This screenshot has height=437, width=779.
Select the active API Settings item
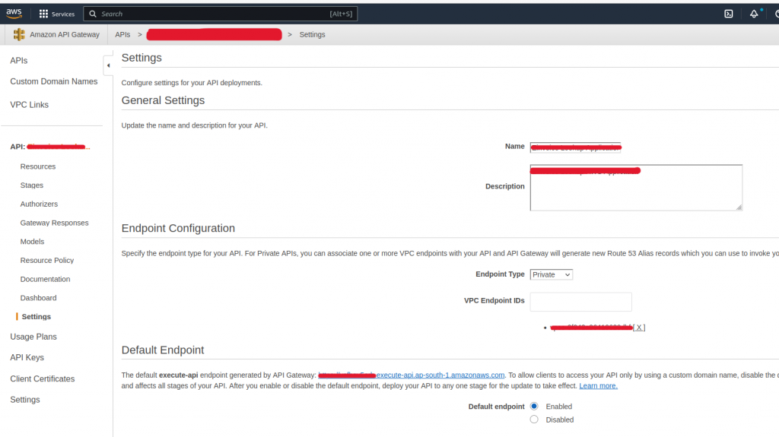click(37, 317)
